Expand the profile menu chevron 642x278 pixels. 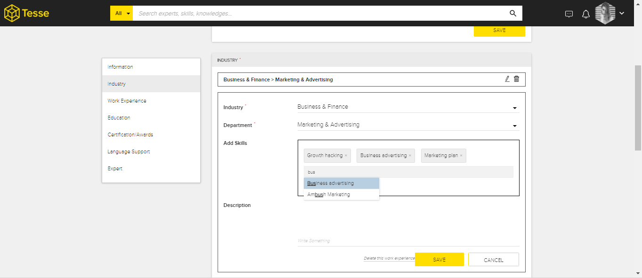pos(622,13)
